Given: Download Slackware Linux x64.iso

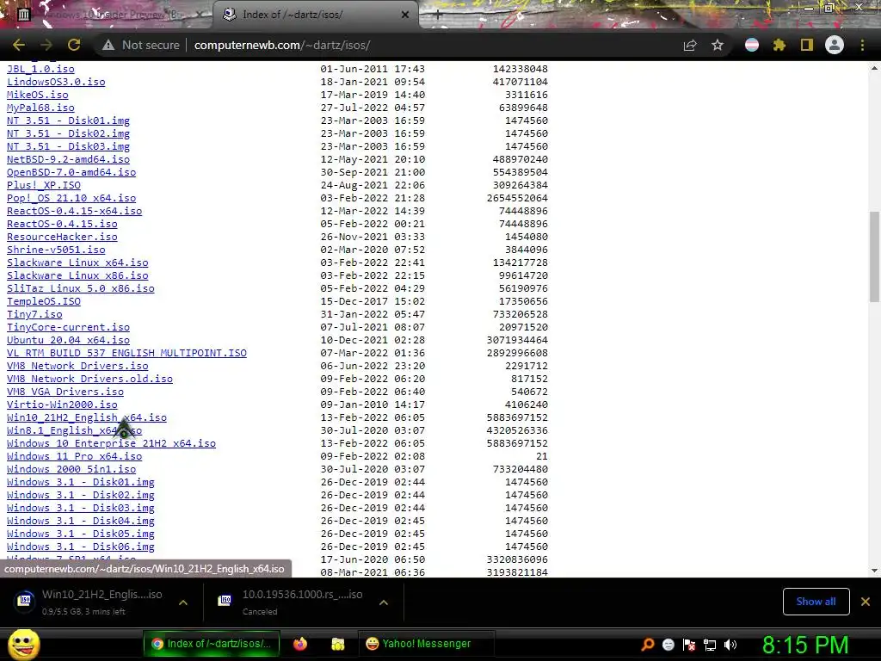Looking at the screenshot, I should coord(77,263).
